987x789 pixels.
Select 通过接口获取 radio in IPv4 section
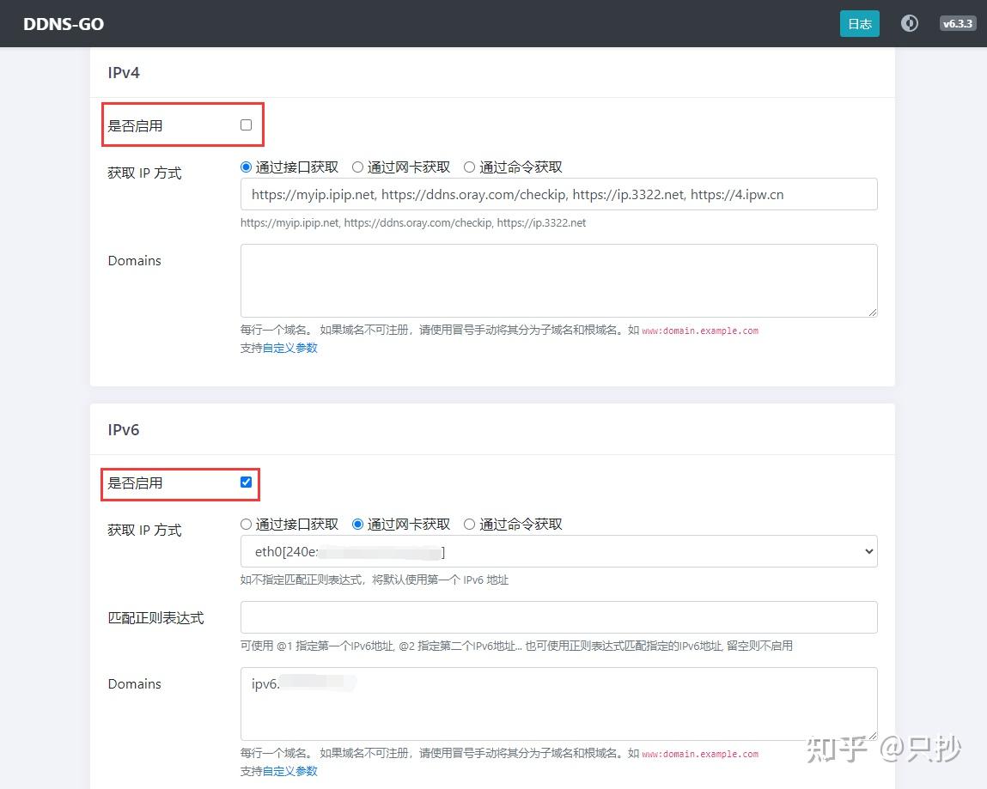click(x=246, y=167)
